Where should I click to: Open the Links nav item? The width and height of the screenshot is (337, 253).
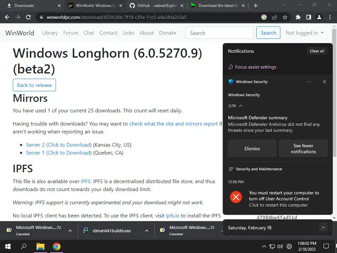point(129,33)
